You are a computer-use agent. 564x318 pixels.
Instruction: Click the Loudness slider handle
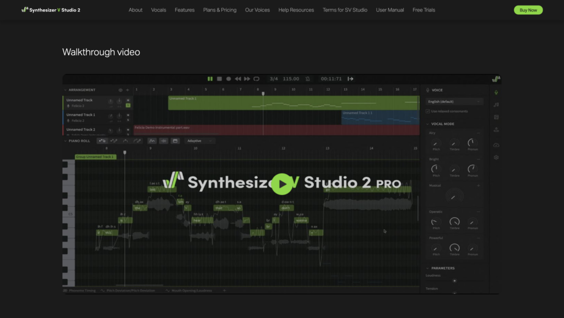[454, 281]
